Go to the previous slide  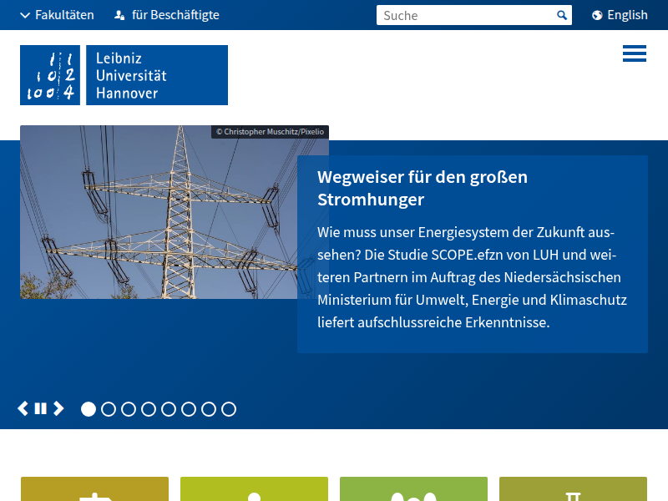[23, 408]
